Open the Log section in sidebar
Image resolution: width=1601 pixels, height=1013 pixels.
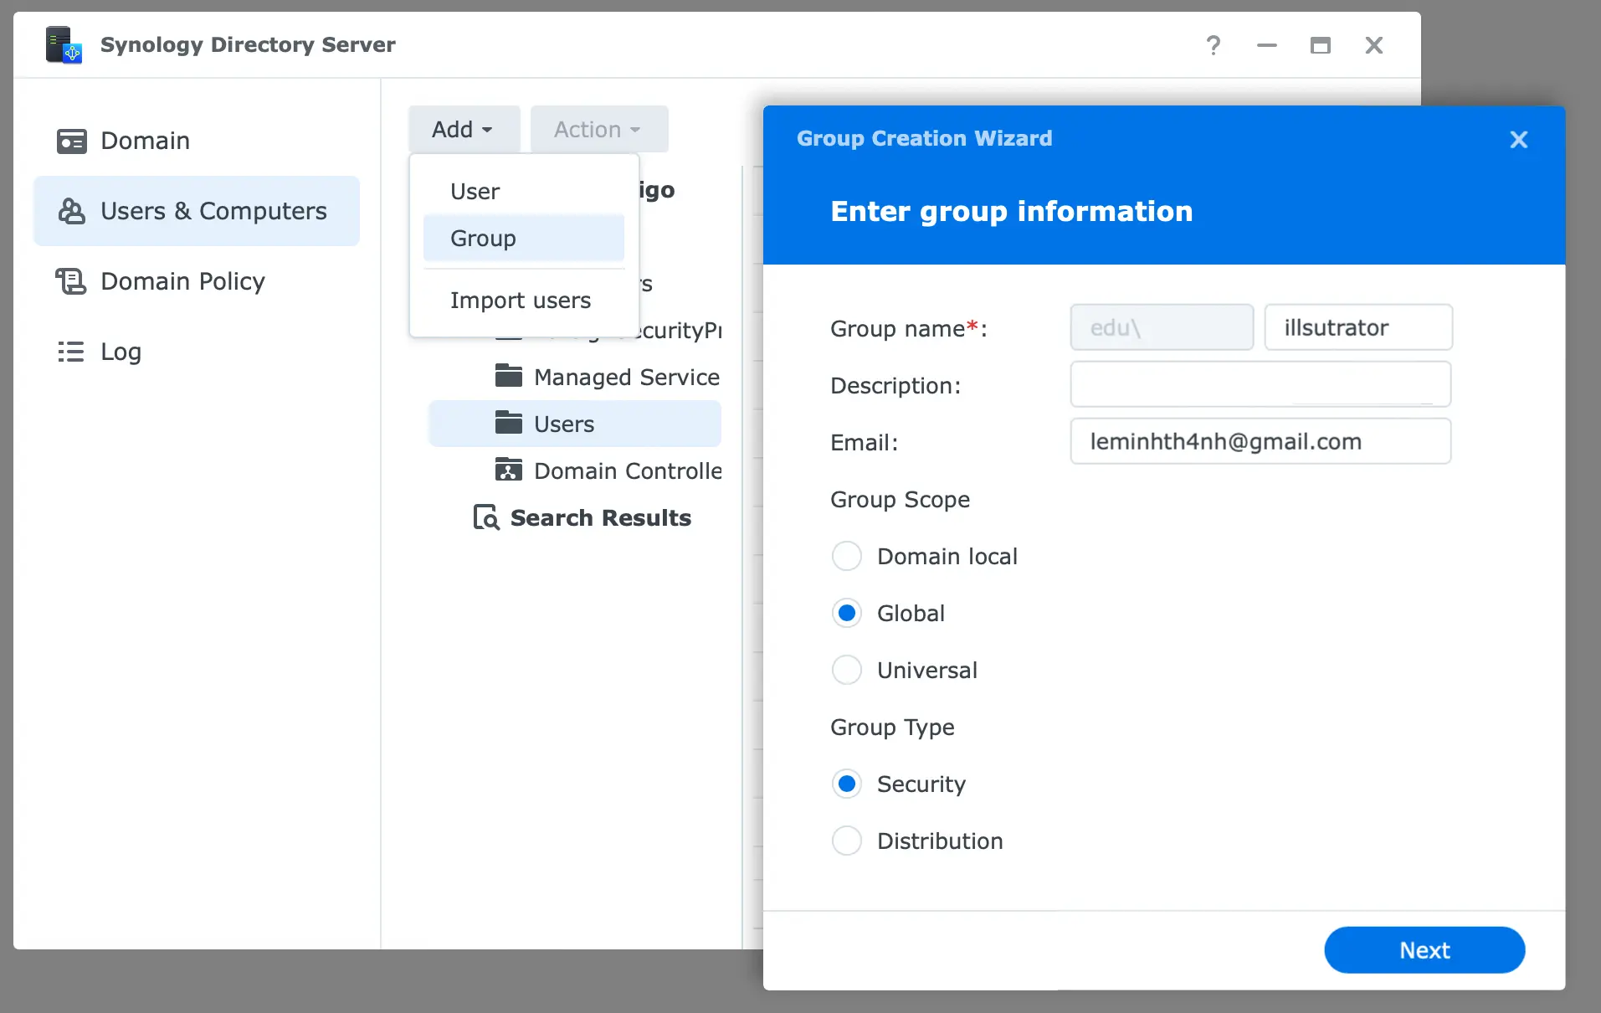[197, 352]
